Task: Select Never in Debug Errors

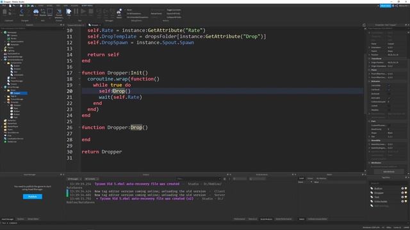Action: (129, 10)
